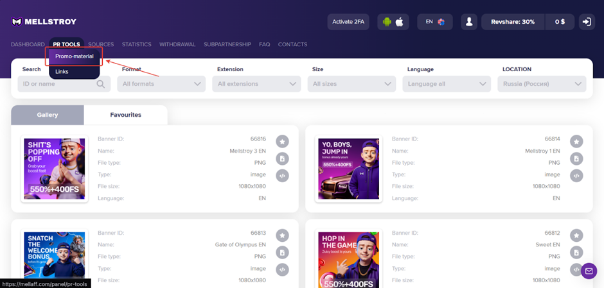Screen dimensions: 604x288
Task: Expand the Format dropdown
Action: (161, 84)
